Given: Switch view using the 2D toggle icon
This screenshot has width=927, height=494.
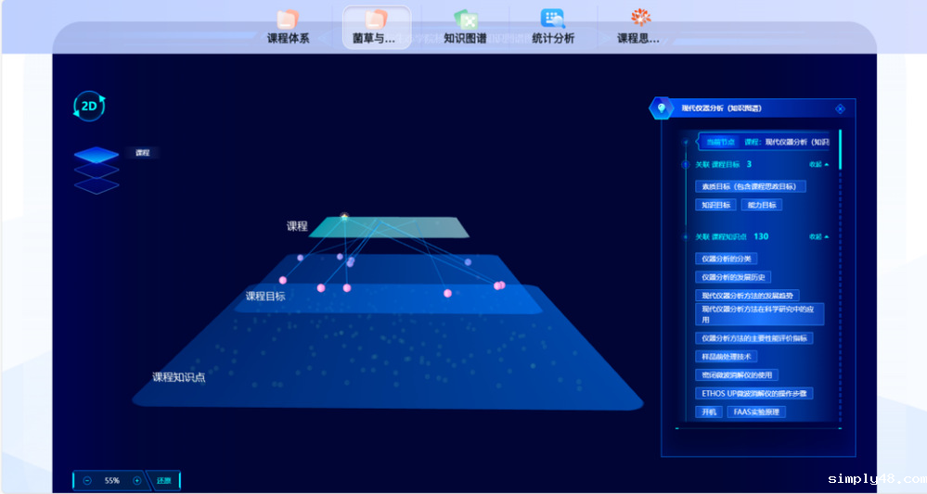Looking at the screenshot, I should 89,107.
